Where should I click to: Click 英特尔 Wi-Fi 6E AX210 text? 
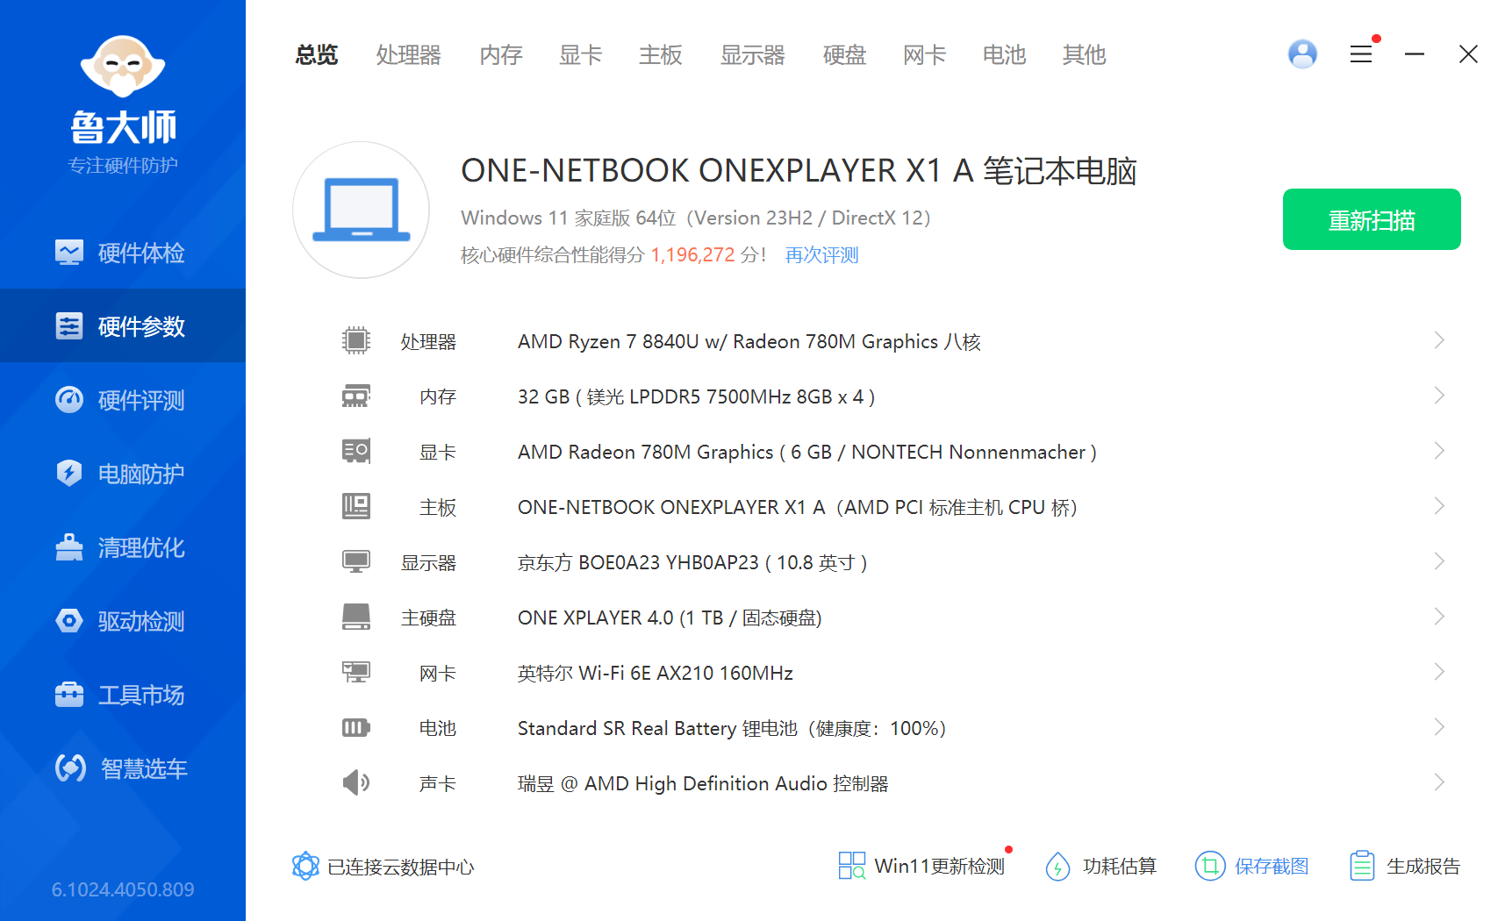656,673
